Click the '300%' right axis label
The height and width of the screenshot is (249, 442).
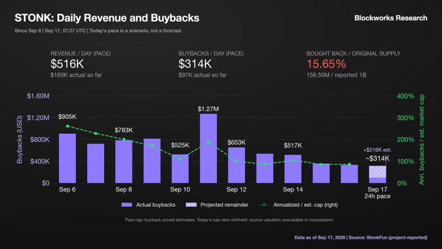tap(406, 118)
